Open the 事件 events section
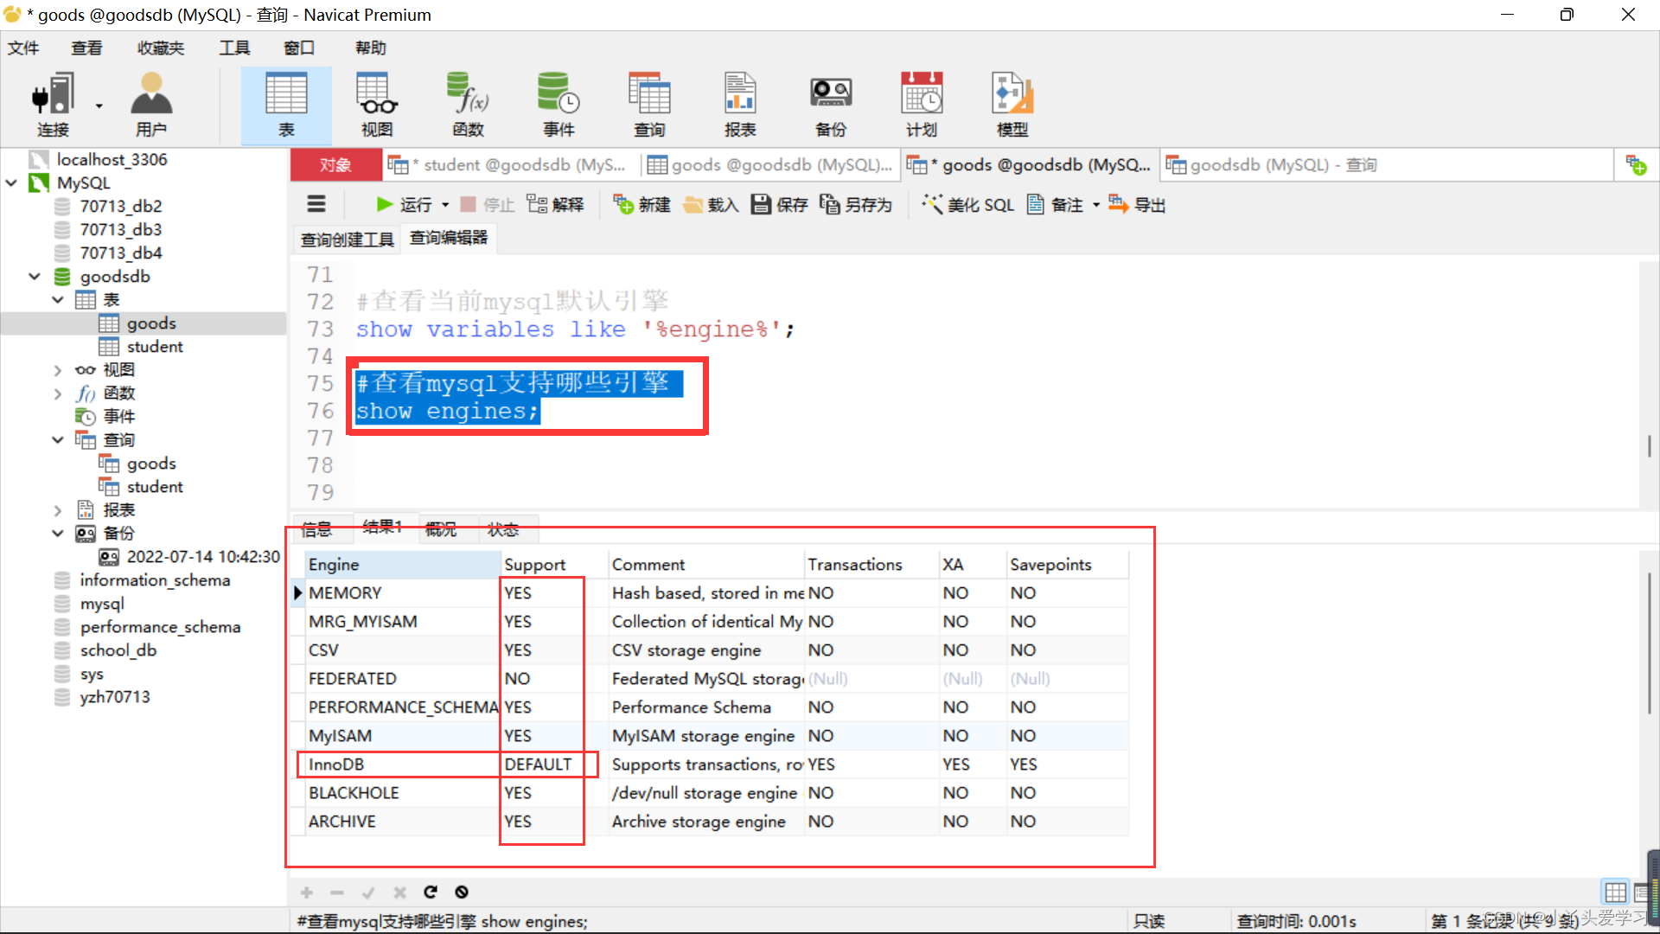This screenshot has width=1660, height=934. tap(559, 105)
